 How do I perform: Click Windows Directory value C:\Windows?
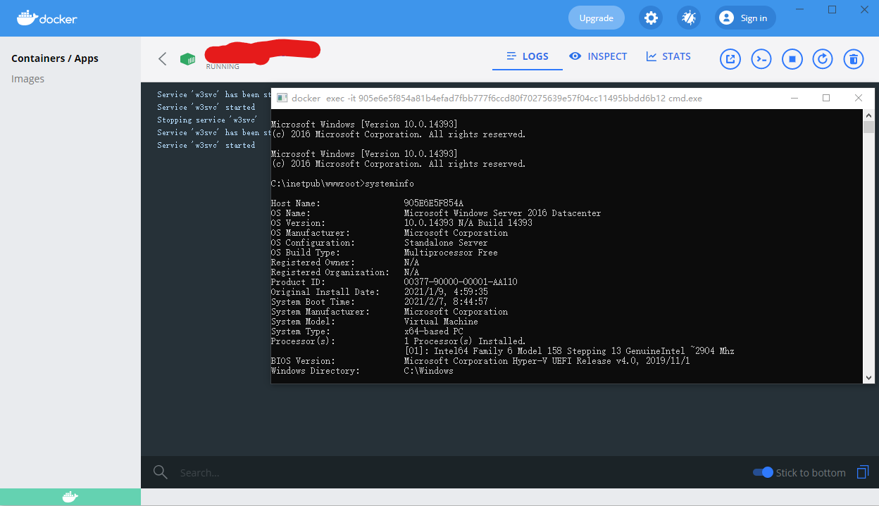pyautogui.click(x=429, y=371)
